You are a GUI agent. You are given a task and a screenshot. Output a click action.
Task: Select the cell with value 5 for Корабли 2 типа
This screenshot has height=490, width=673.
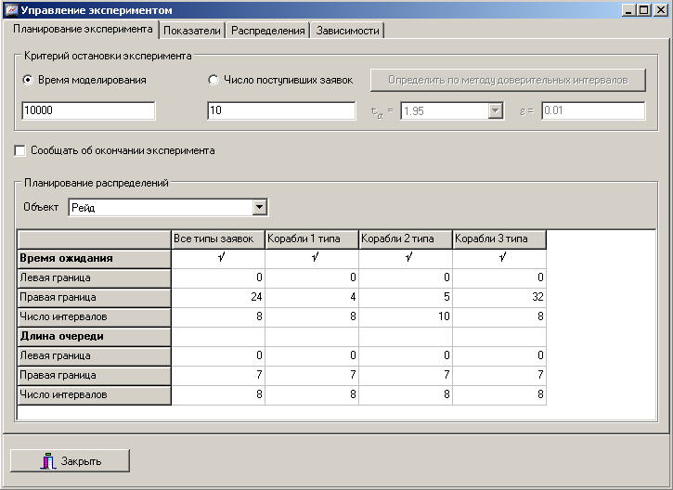click(406, 297)
